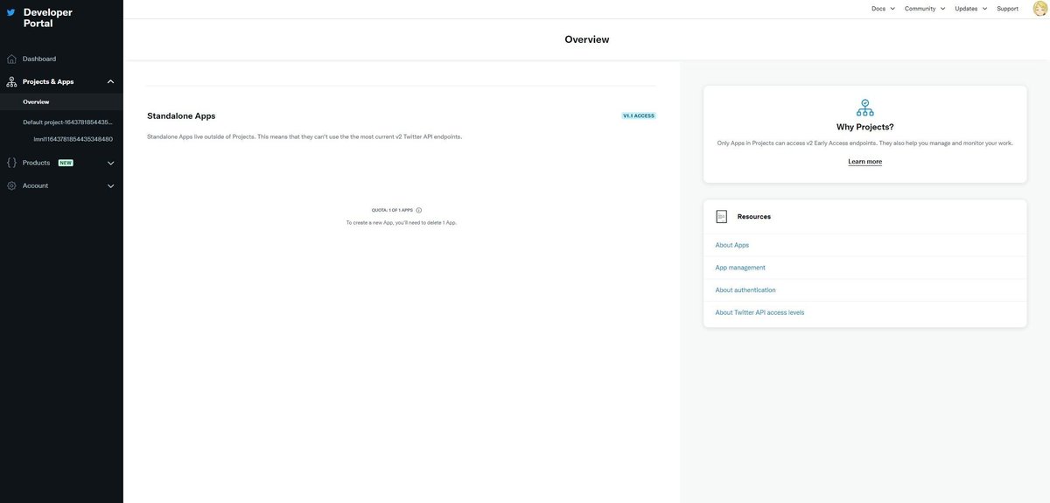
Task: Collapse the Projects & Apps section chevron
Action: pos(110,81)
